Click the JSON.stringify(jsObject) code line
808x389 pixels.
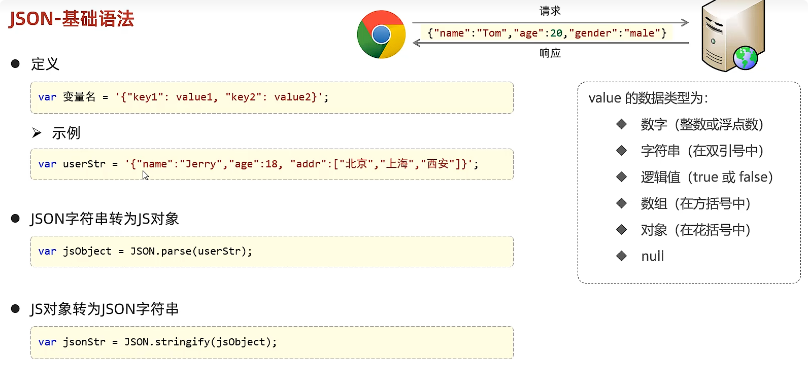pos(157,342)
